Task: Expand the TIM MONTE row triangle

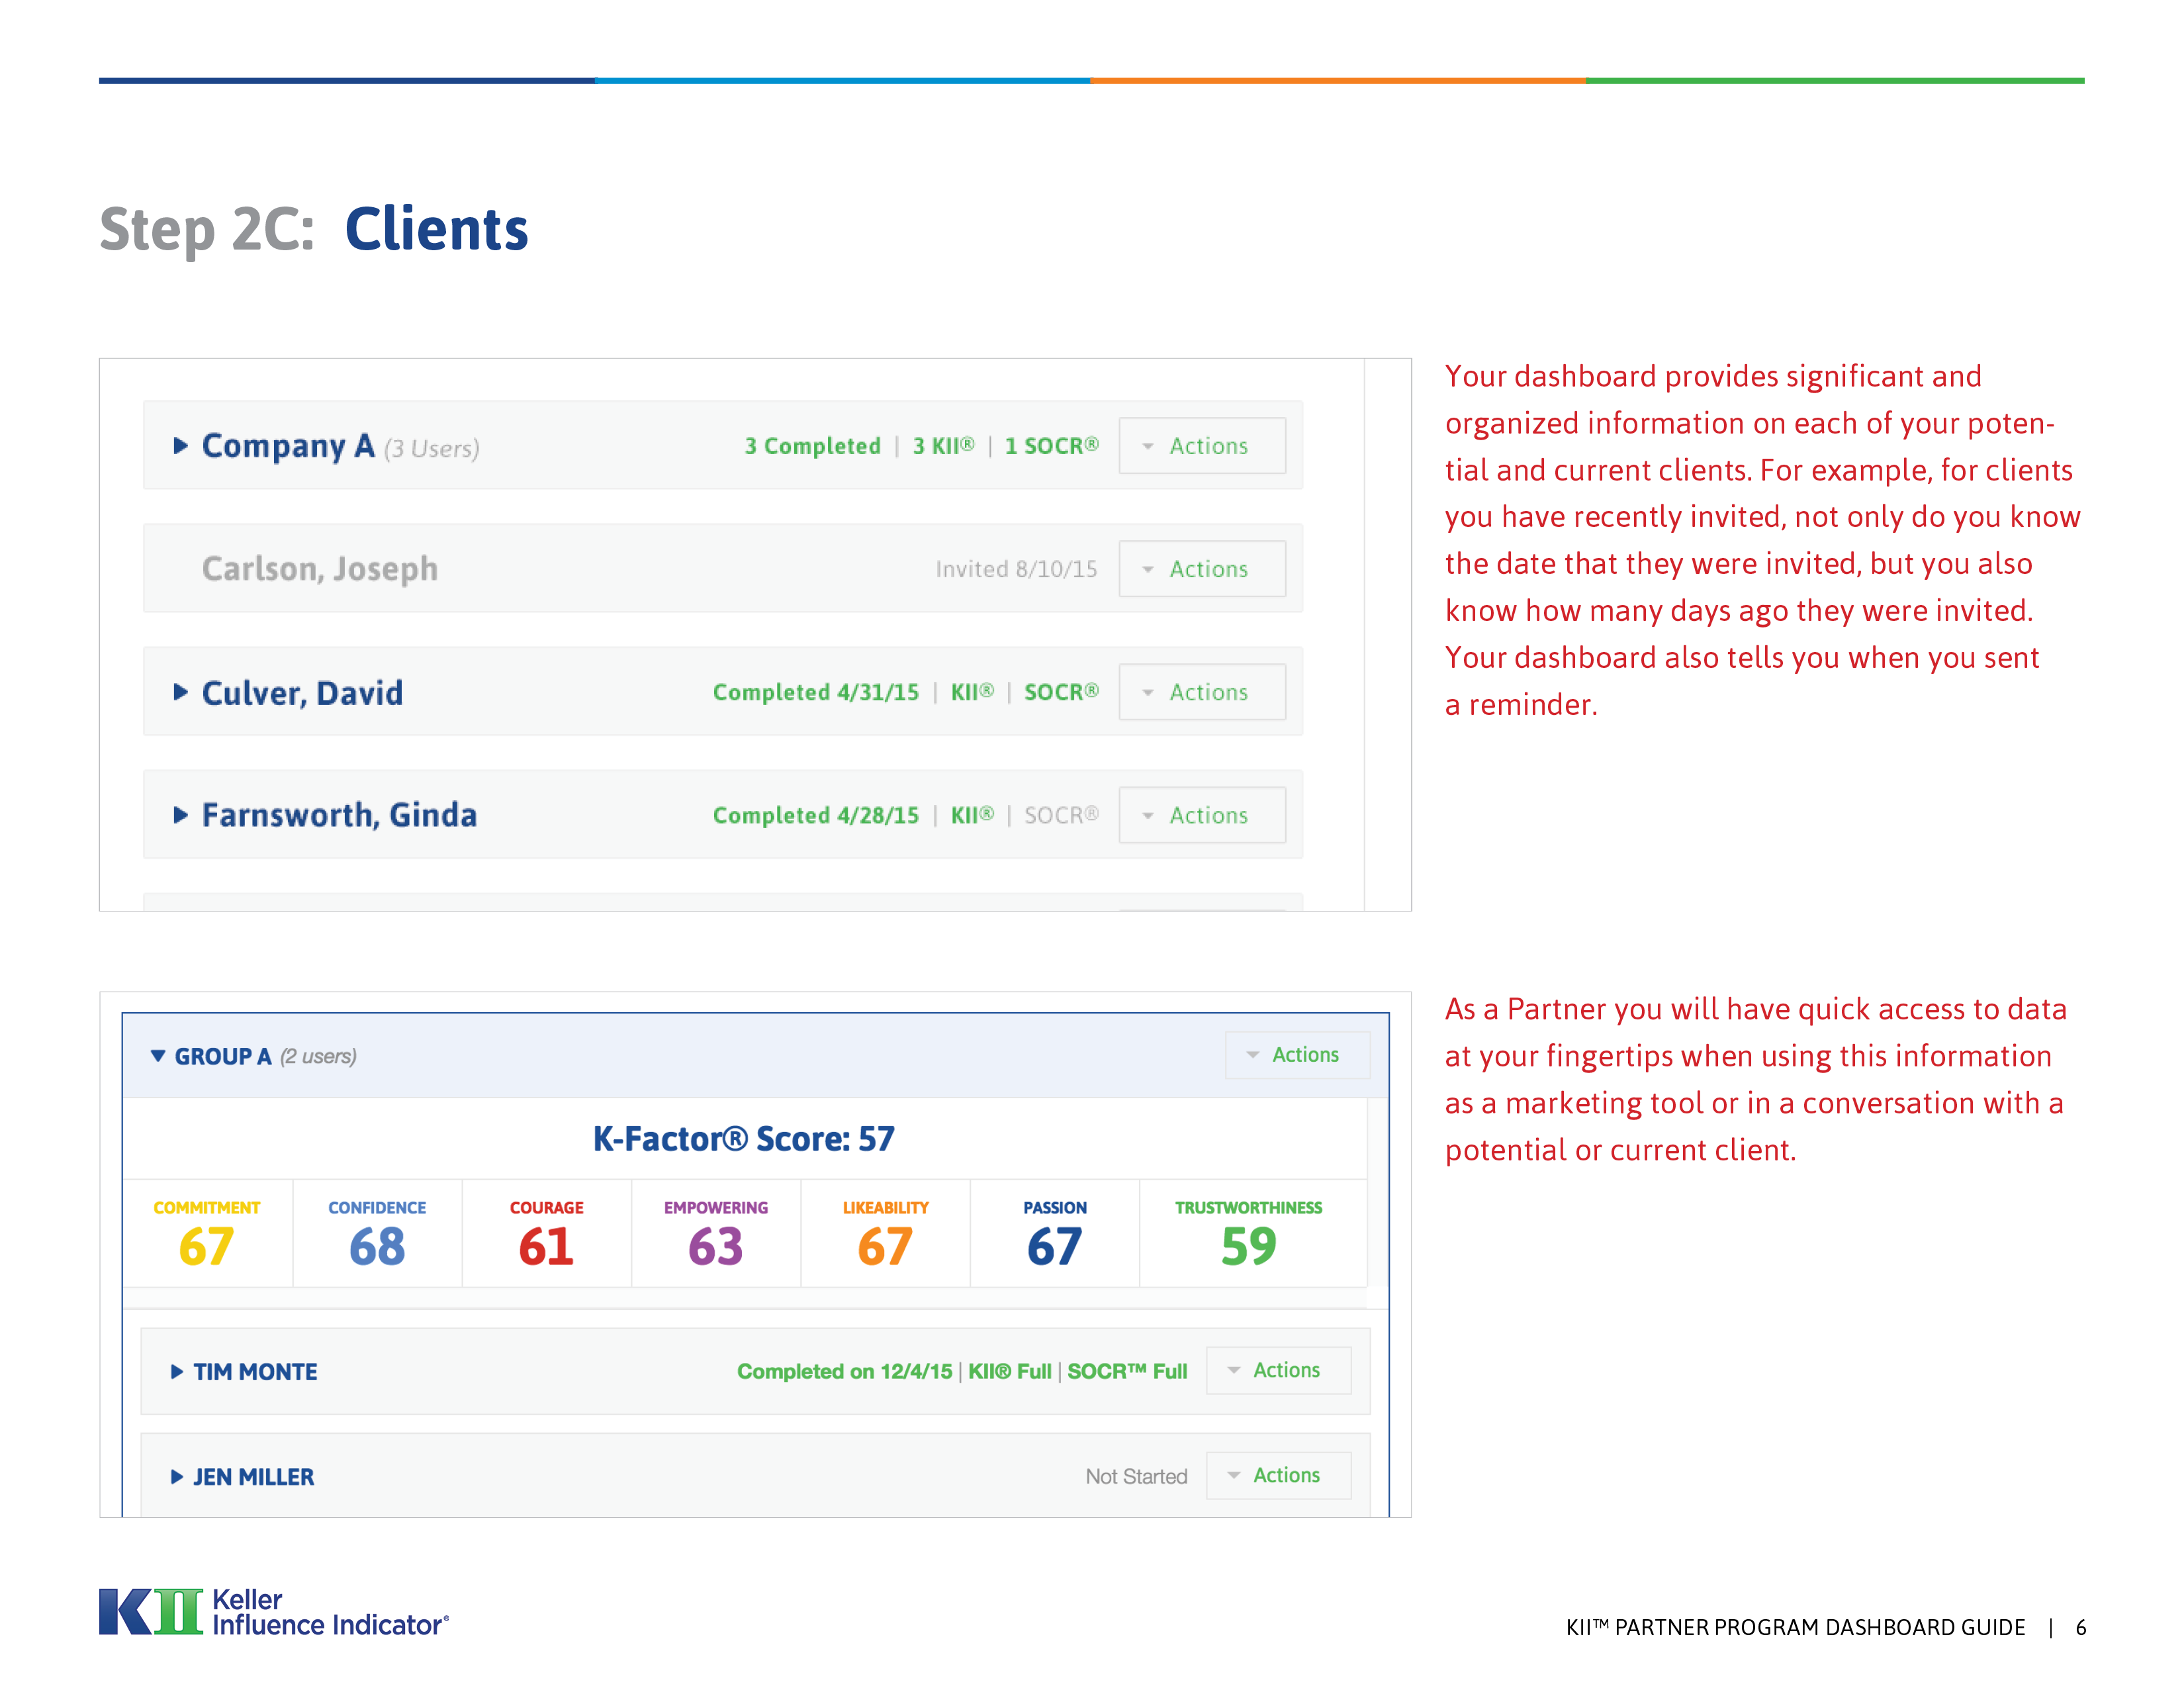Action: coord(177,1371)
